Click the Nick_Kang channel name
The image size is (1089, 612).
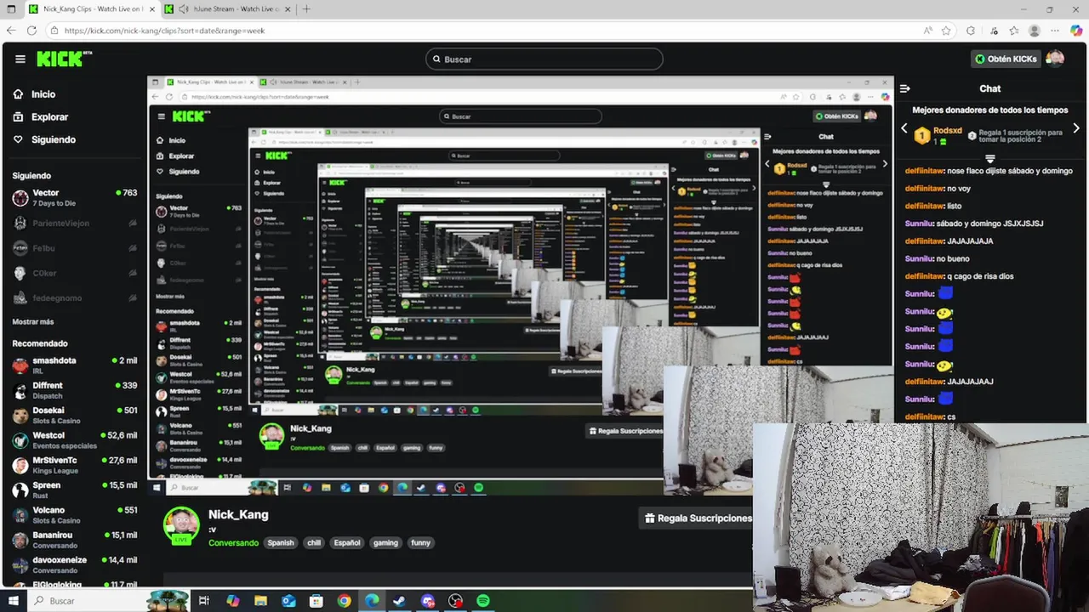[238, 514]
